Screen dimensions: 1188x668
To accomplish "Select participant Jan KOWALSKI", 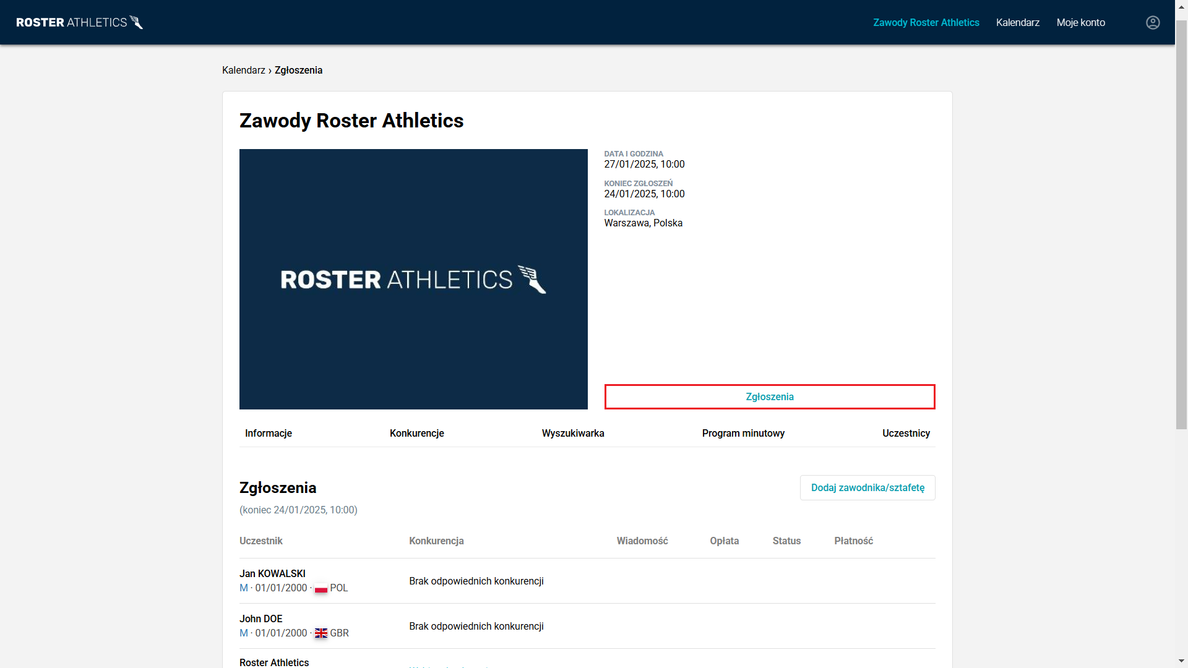I will point(272,574).
